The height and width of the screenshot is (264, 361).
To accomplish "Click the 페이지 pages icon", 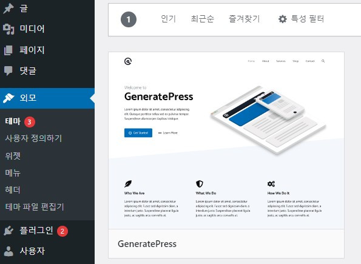I will pos(8,50).
